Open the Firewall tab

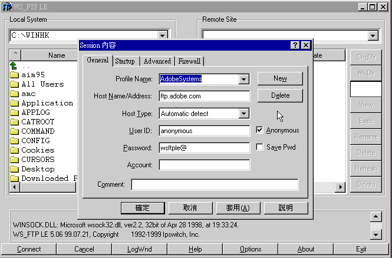click(189, 61)
